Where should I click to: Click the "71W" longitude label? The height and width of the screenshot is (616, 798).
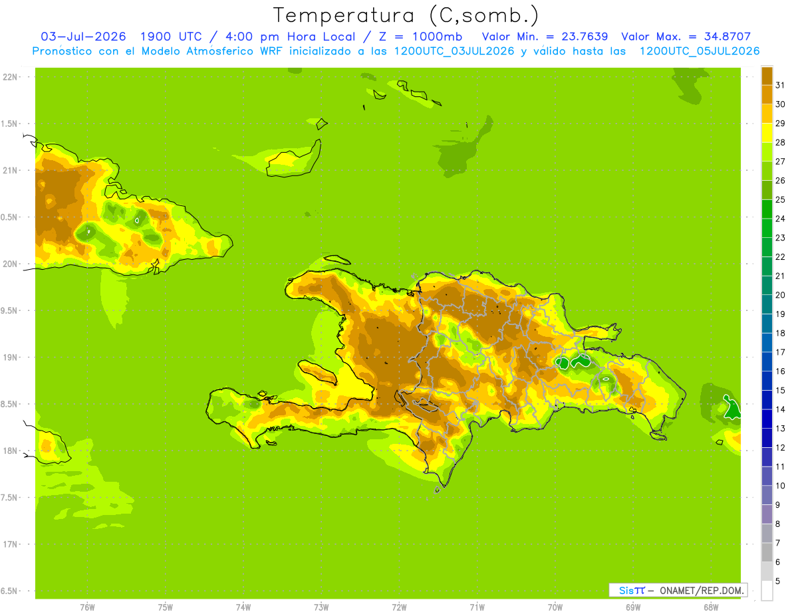click(x=477, y=607)
